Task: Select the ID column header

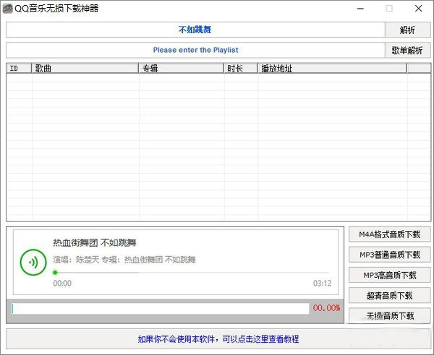Action: point(19,68)
